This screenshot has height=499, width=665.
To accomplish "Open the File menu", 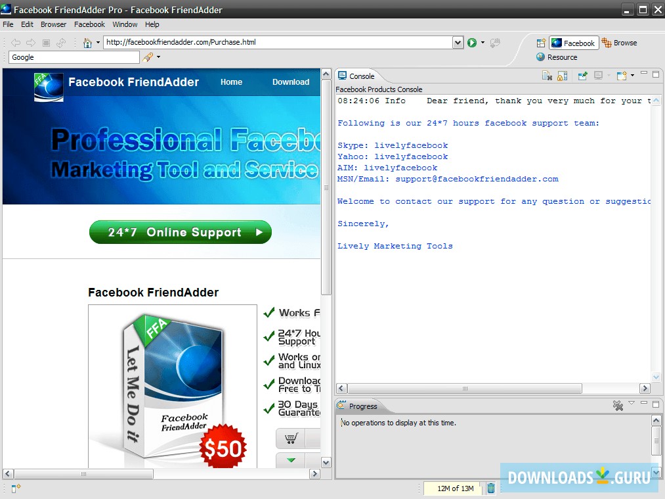I will coord(8,24).
